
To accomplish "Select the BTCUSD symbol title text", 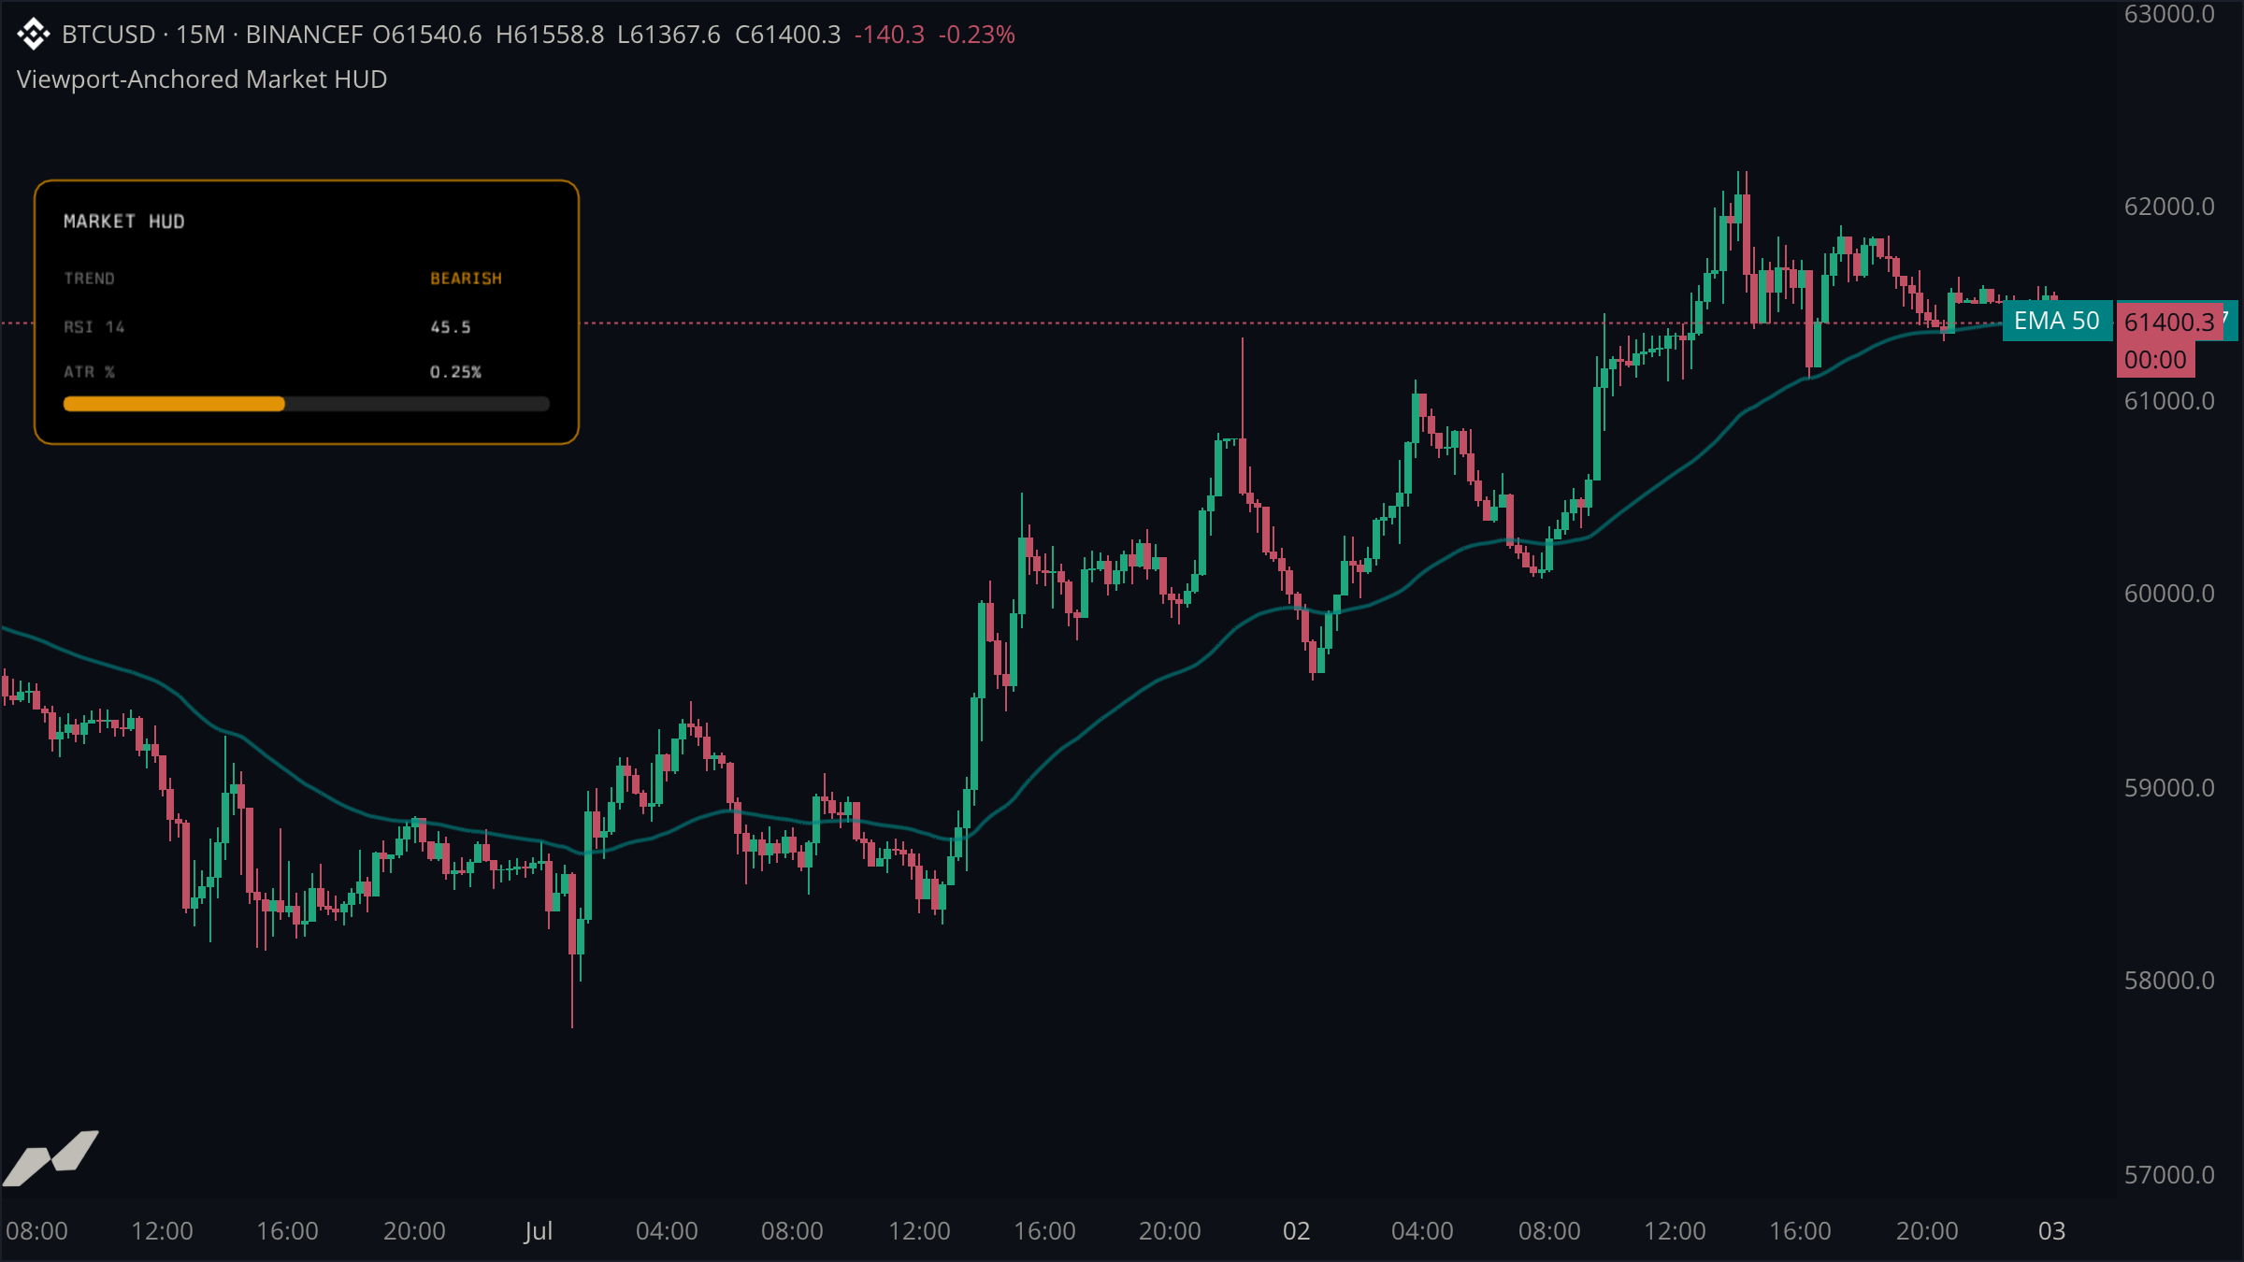I will (x=108, y=35).
